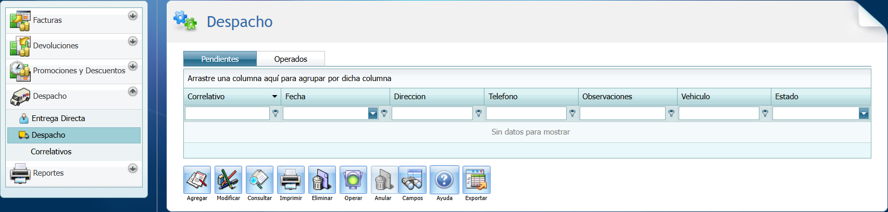Click the Promociones y Descuentos label

[x=79, y=71]
